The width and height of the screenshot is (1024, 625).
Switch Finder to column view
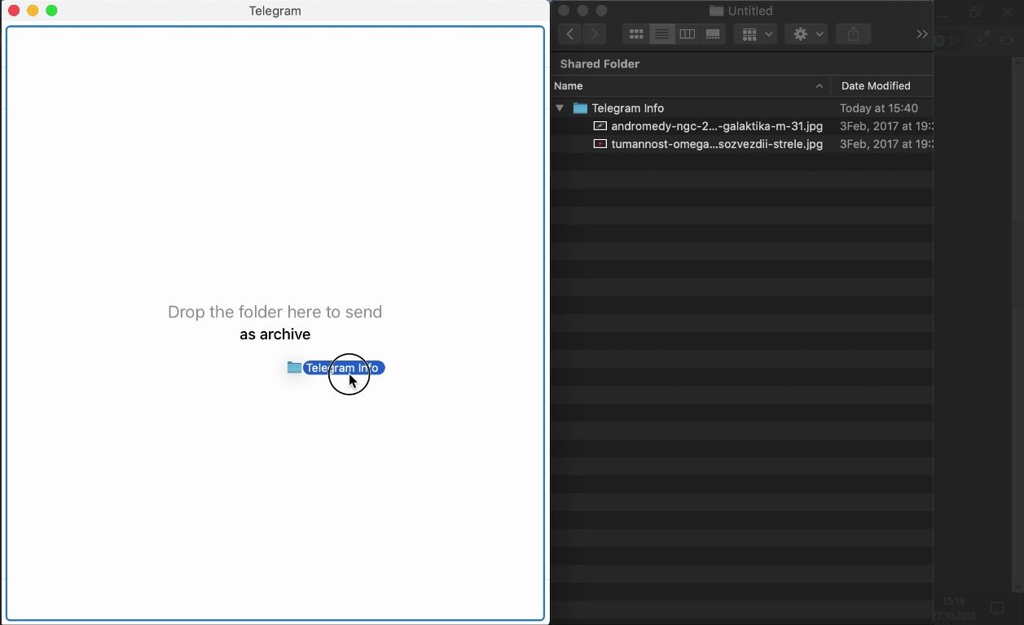[687, 34]
